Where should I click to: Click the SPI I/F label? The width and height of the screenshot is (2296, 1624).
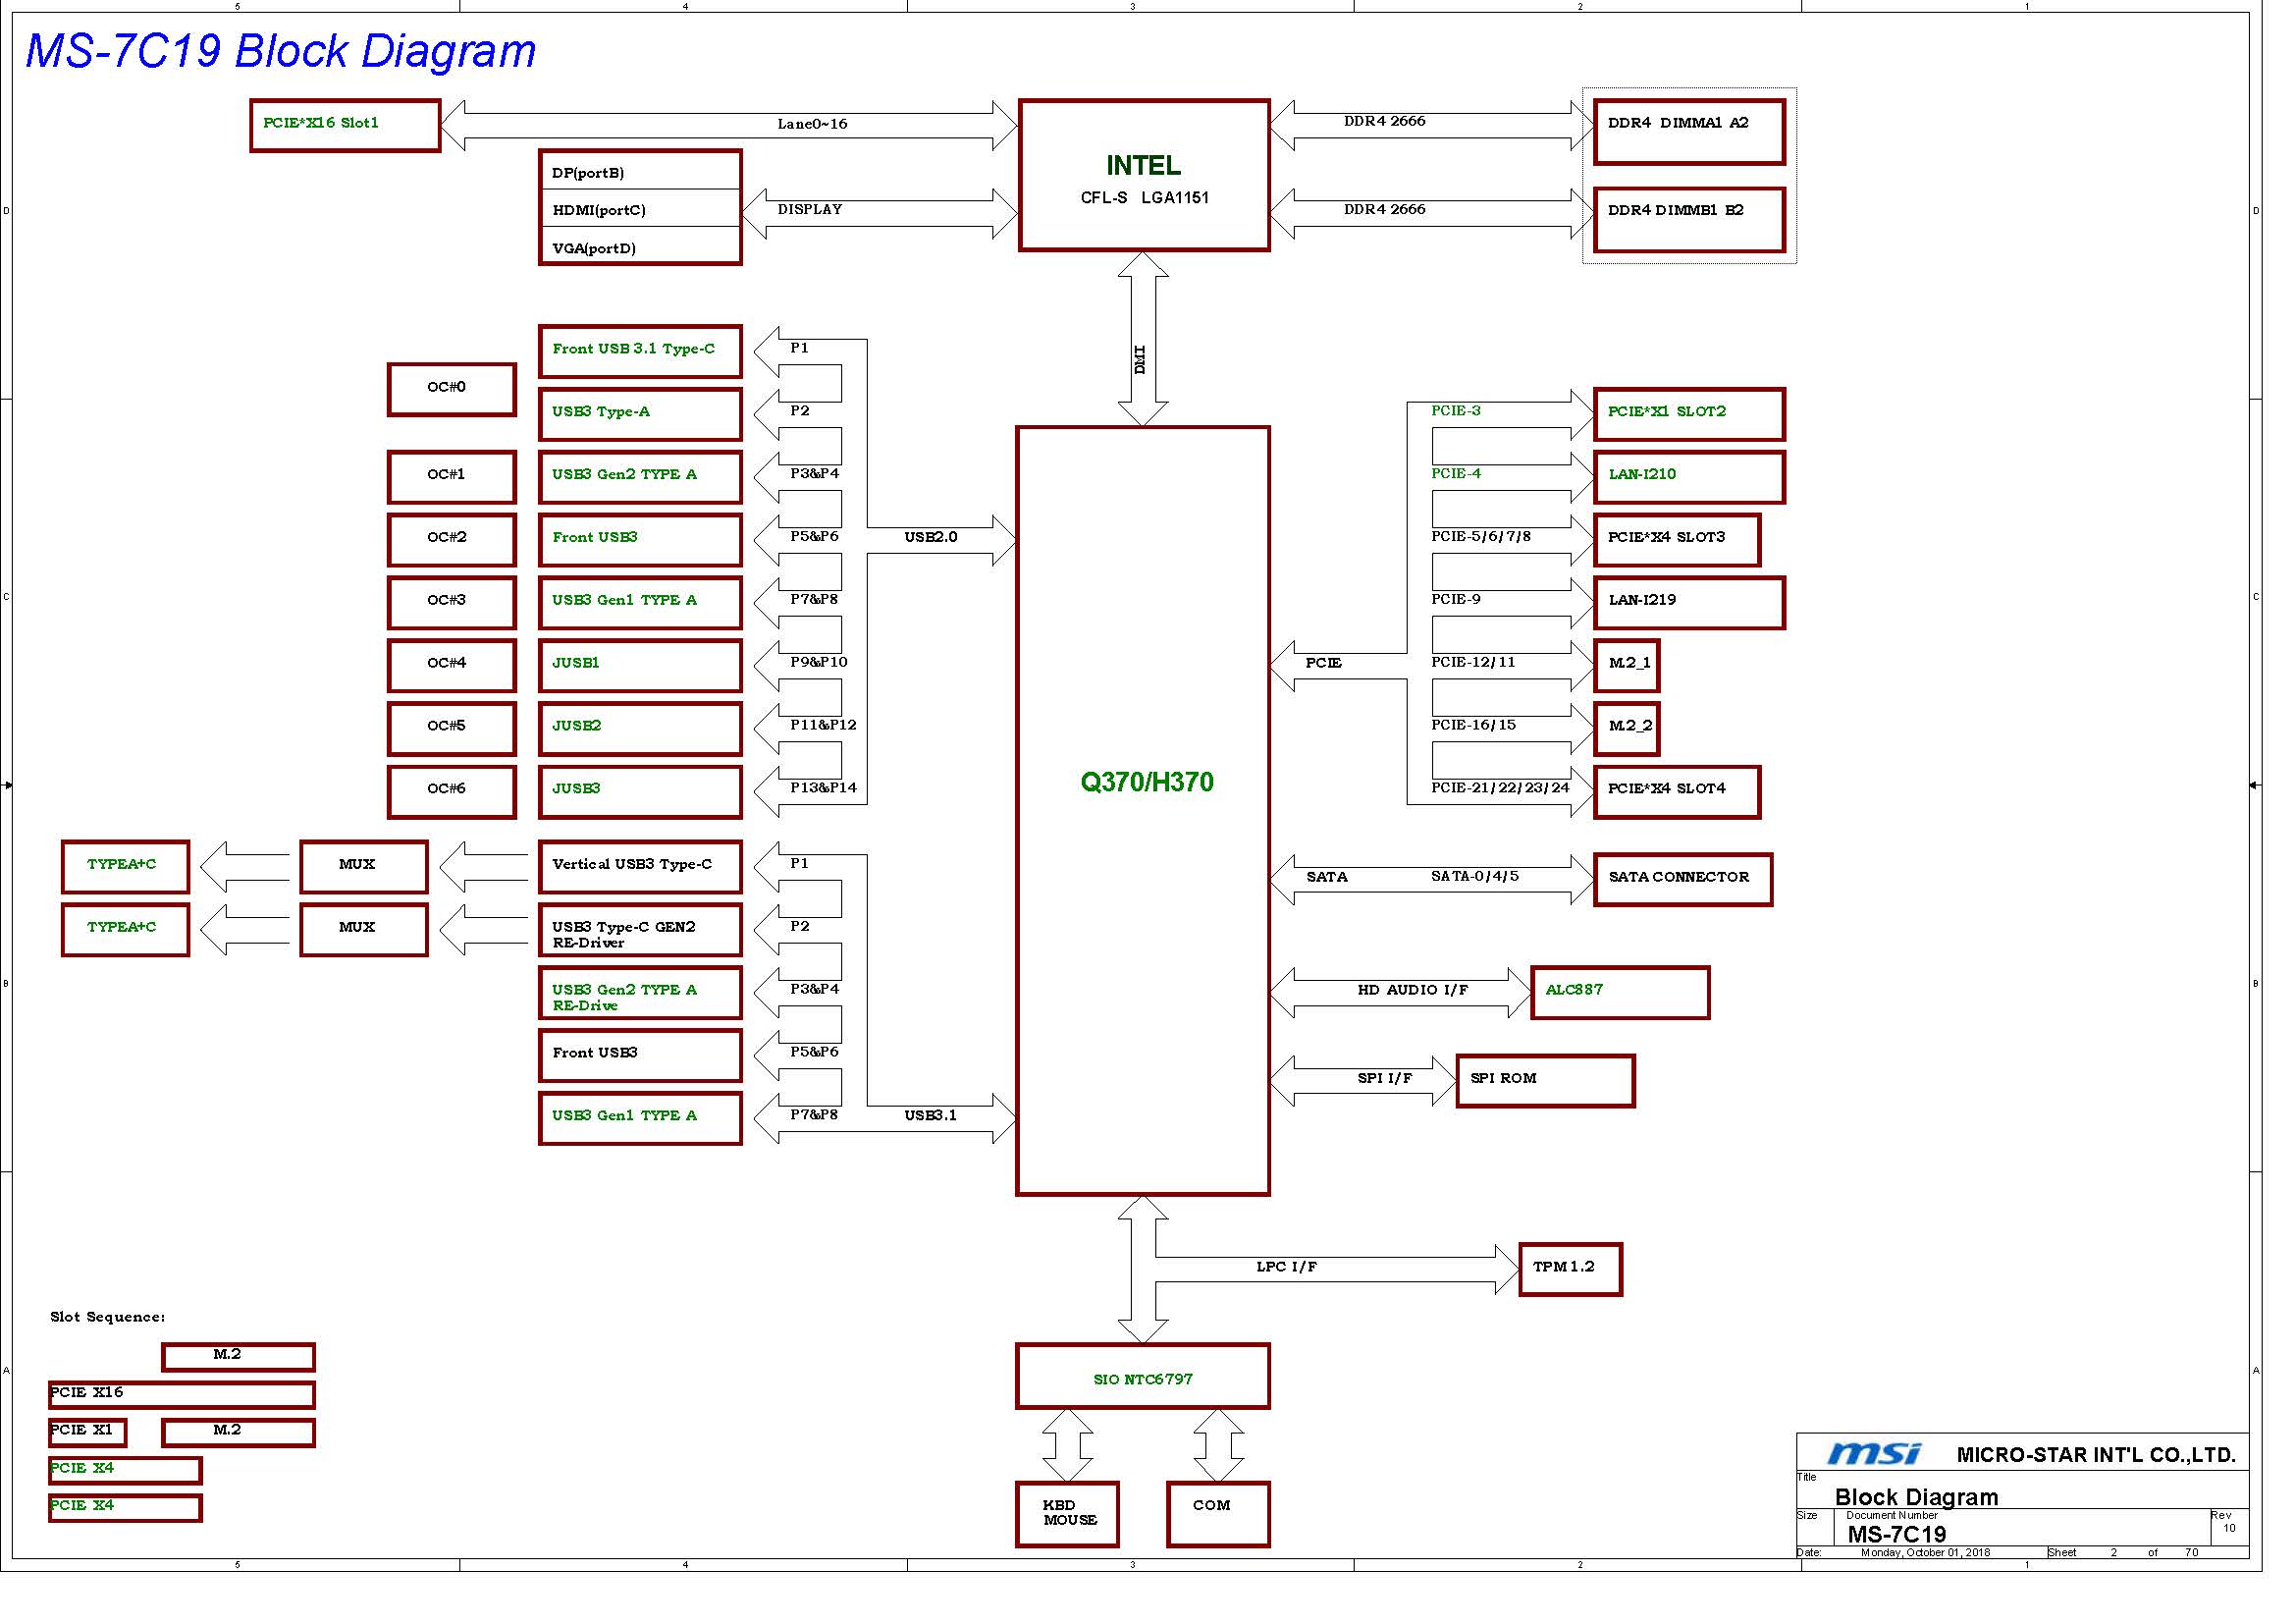pos(1385,1078)
